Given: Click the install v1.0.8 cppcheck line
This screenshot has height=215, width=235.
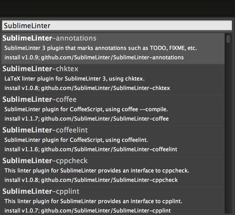Looking at the screenshot, I should coord(91,180).
